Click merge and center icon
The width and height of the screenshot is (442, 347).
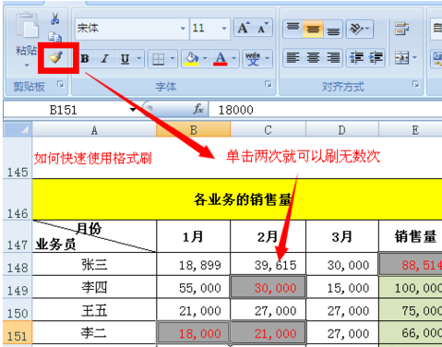point(401,58)
